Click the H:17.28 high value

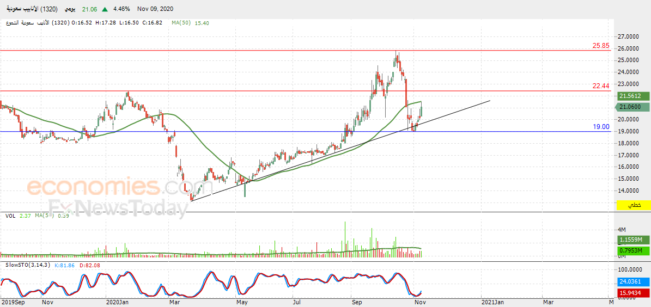106,23
